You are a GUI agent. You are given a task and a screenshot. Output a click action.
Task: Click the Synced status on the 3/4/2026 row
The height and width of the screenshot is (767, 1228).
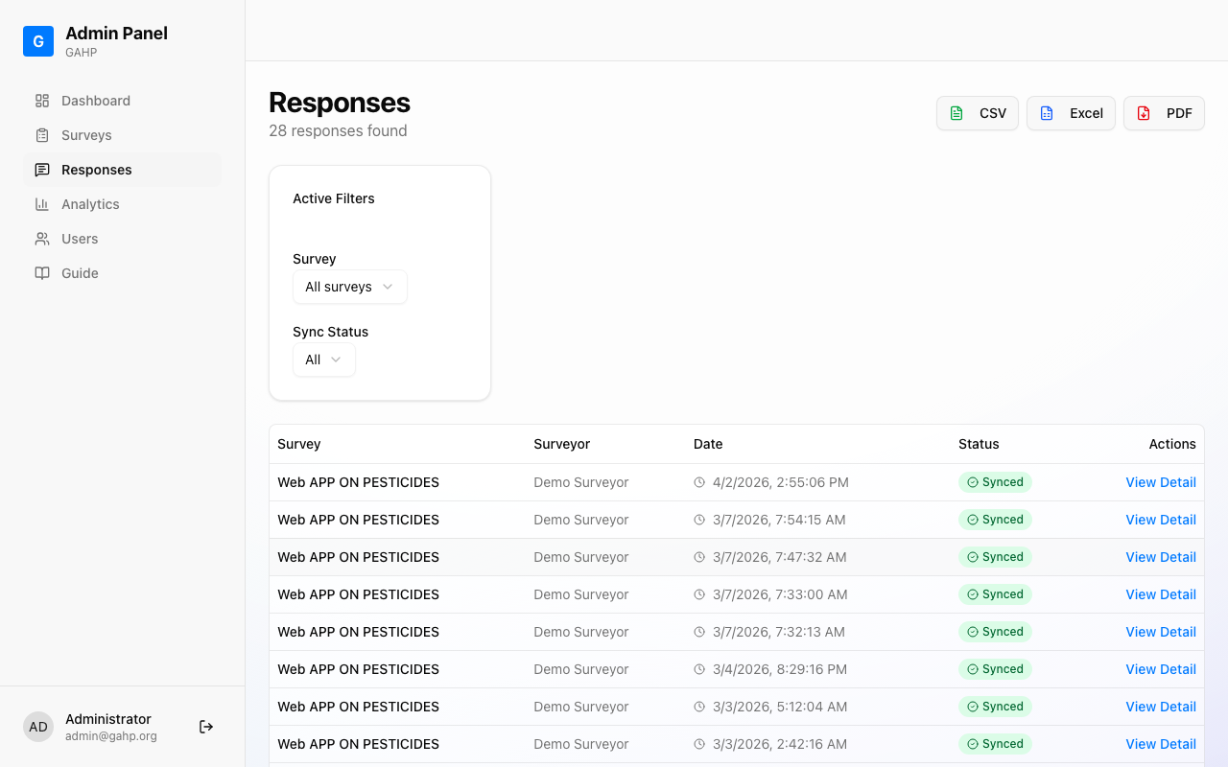pos(995,668)
